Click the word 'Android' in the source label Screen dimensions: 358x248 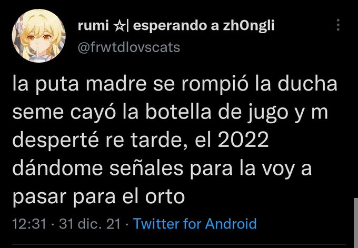[231, 224]
